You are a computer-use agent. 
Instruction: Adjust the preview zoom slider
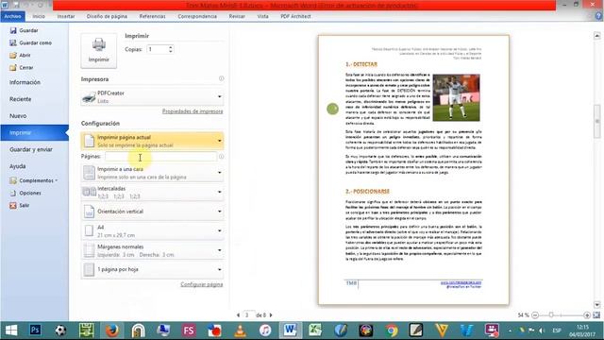tap(551, 315)
